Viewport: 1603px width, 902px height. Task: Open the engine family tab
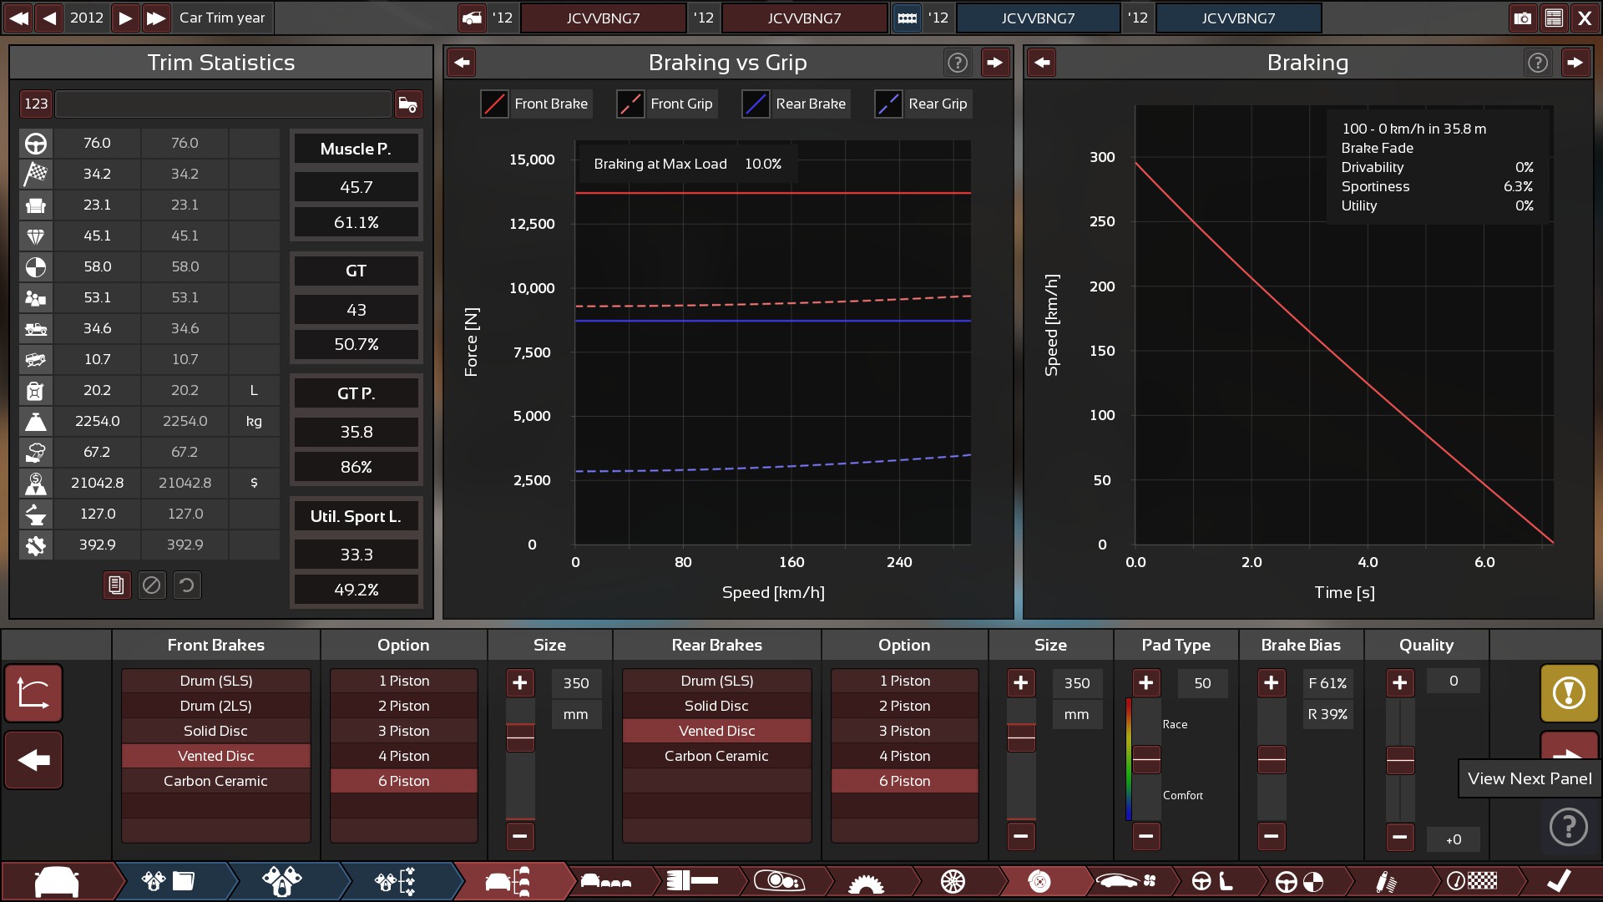point(169,882)
